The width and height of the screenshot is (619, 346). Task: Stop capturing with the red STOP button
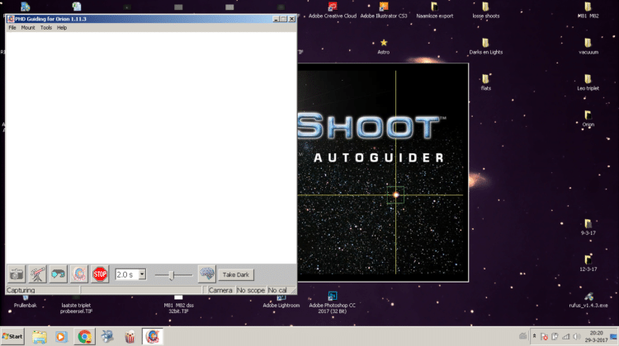[x=100, y=274]
